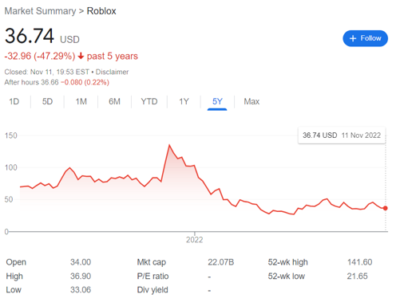
Task: Switch to the 6M range tab
Action: point(114,101)
